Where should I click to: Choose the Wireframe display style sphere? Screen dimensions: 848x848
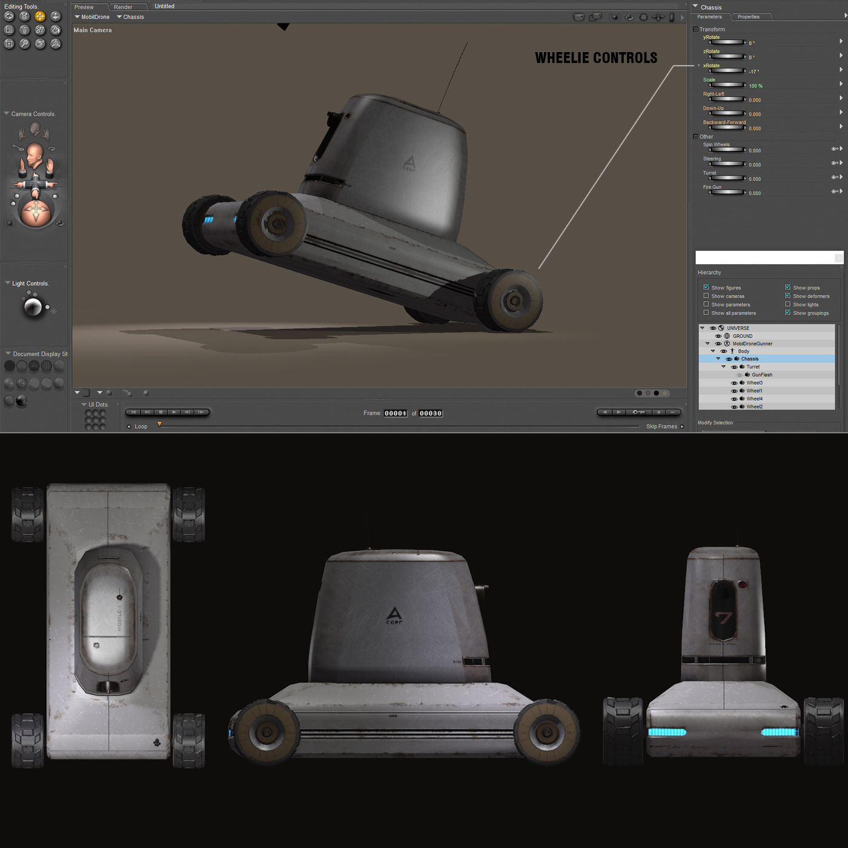point(34,366)
